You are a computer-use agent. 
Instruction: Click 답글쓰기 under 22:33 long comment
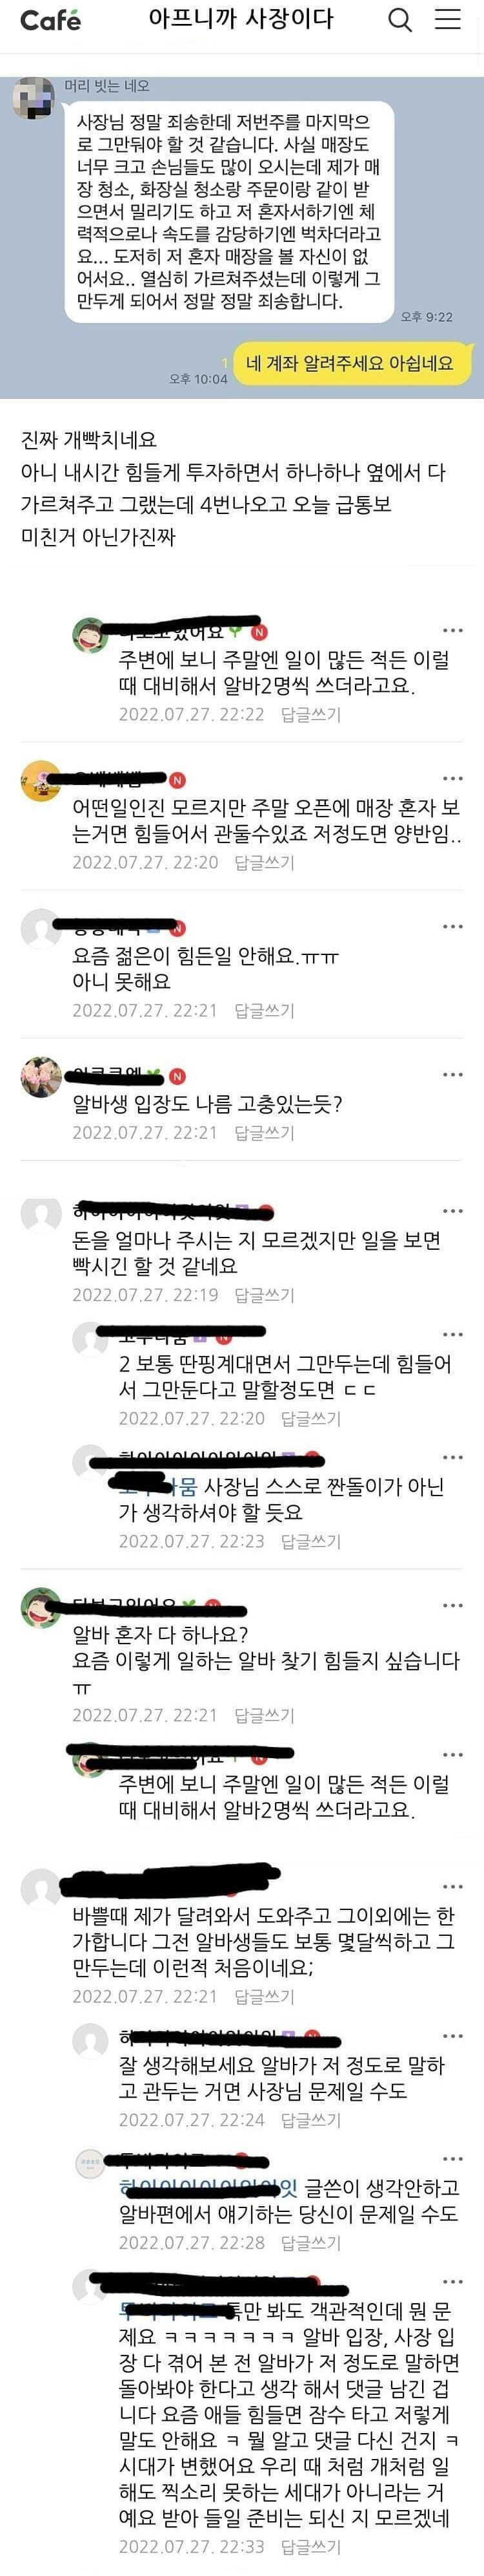(x=310, y=2547)
